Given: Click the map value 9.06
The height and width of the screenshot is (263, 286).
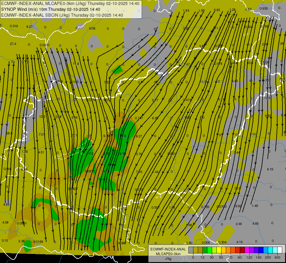Looking at the screenshot, I should click(x=92, y=28).
